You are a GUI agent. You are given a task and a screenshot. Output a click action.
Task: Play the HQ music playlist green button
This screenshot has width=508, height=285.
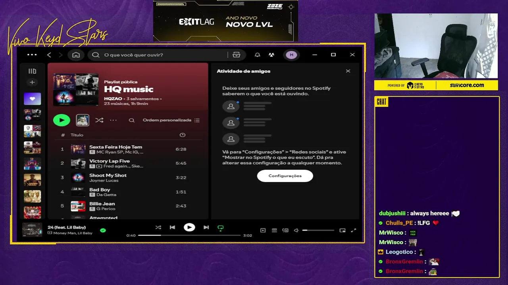click(62, 120)
